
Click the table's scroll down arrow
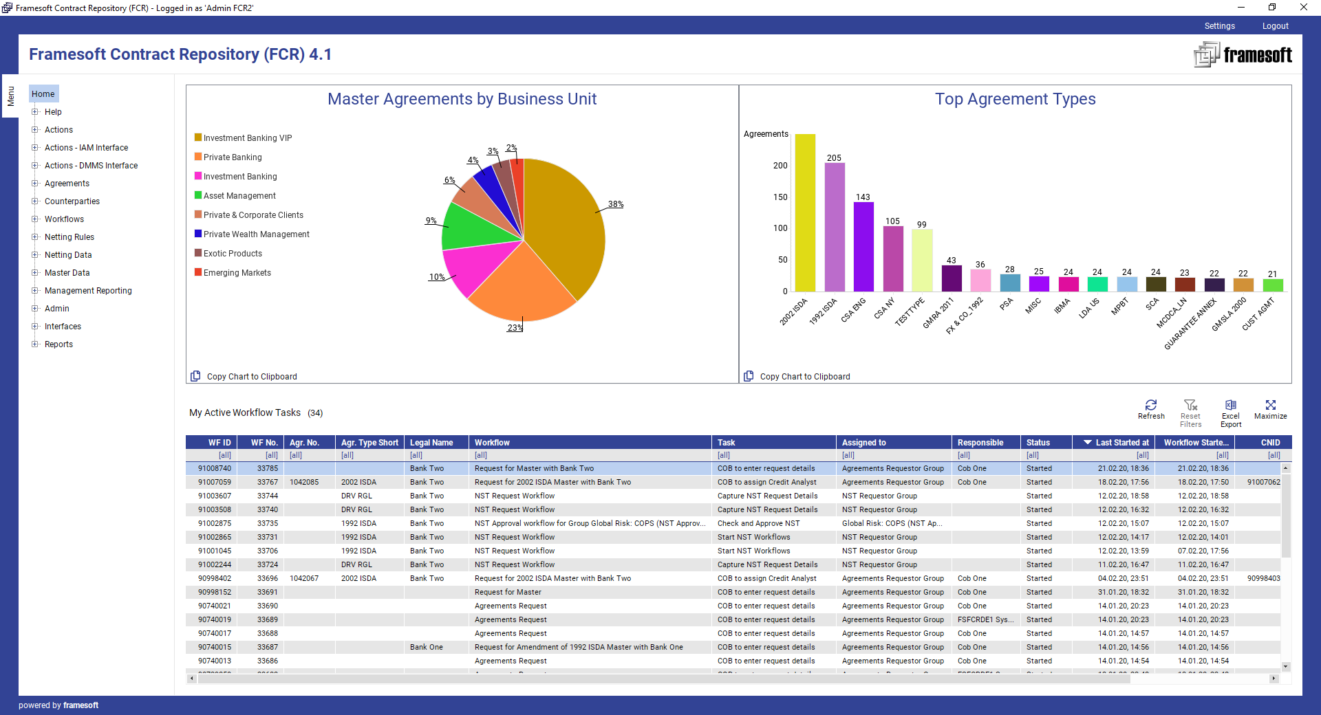pos(1285,666)
